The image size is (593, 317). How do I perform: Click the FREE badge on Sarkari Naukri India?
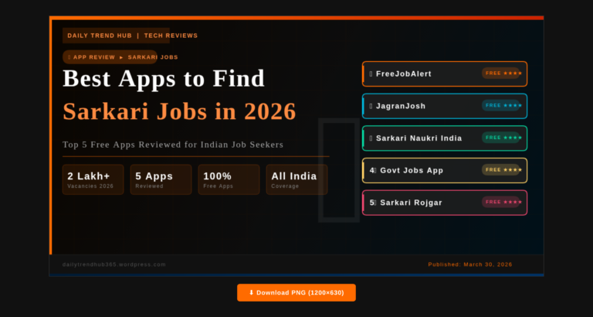[501, 138]
